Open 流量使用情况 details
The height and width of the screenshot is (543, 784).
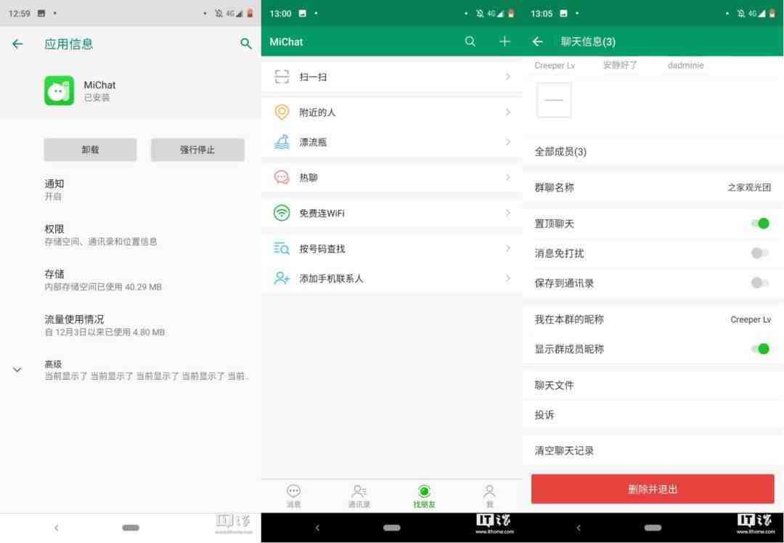(x=131, y=325)
